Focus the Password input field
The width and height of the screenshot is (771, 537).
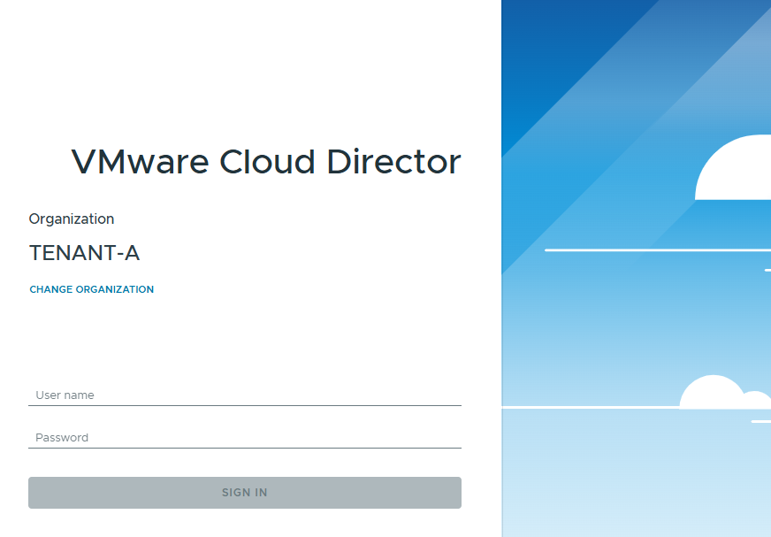pyautogui.click(x=245, y=438)
